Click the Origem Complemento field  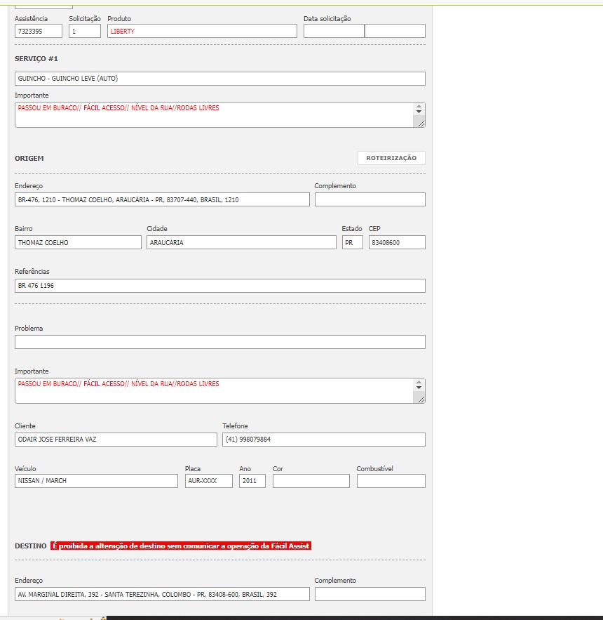370,199
